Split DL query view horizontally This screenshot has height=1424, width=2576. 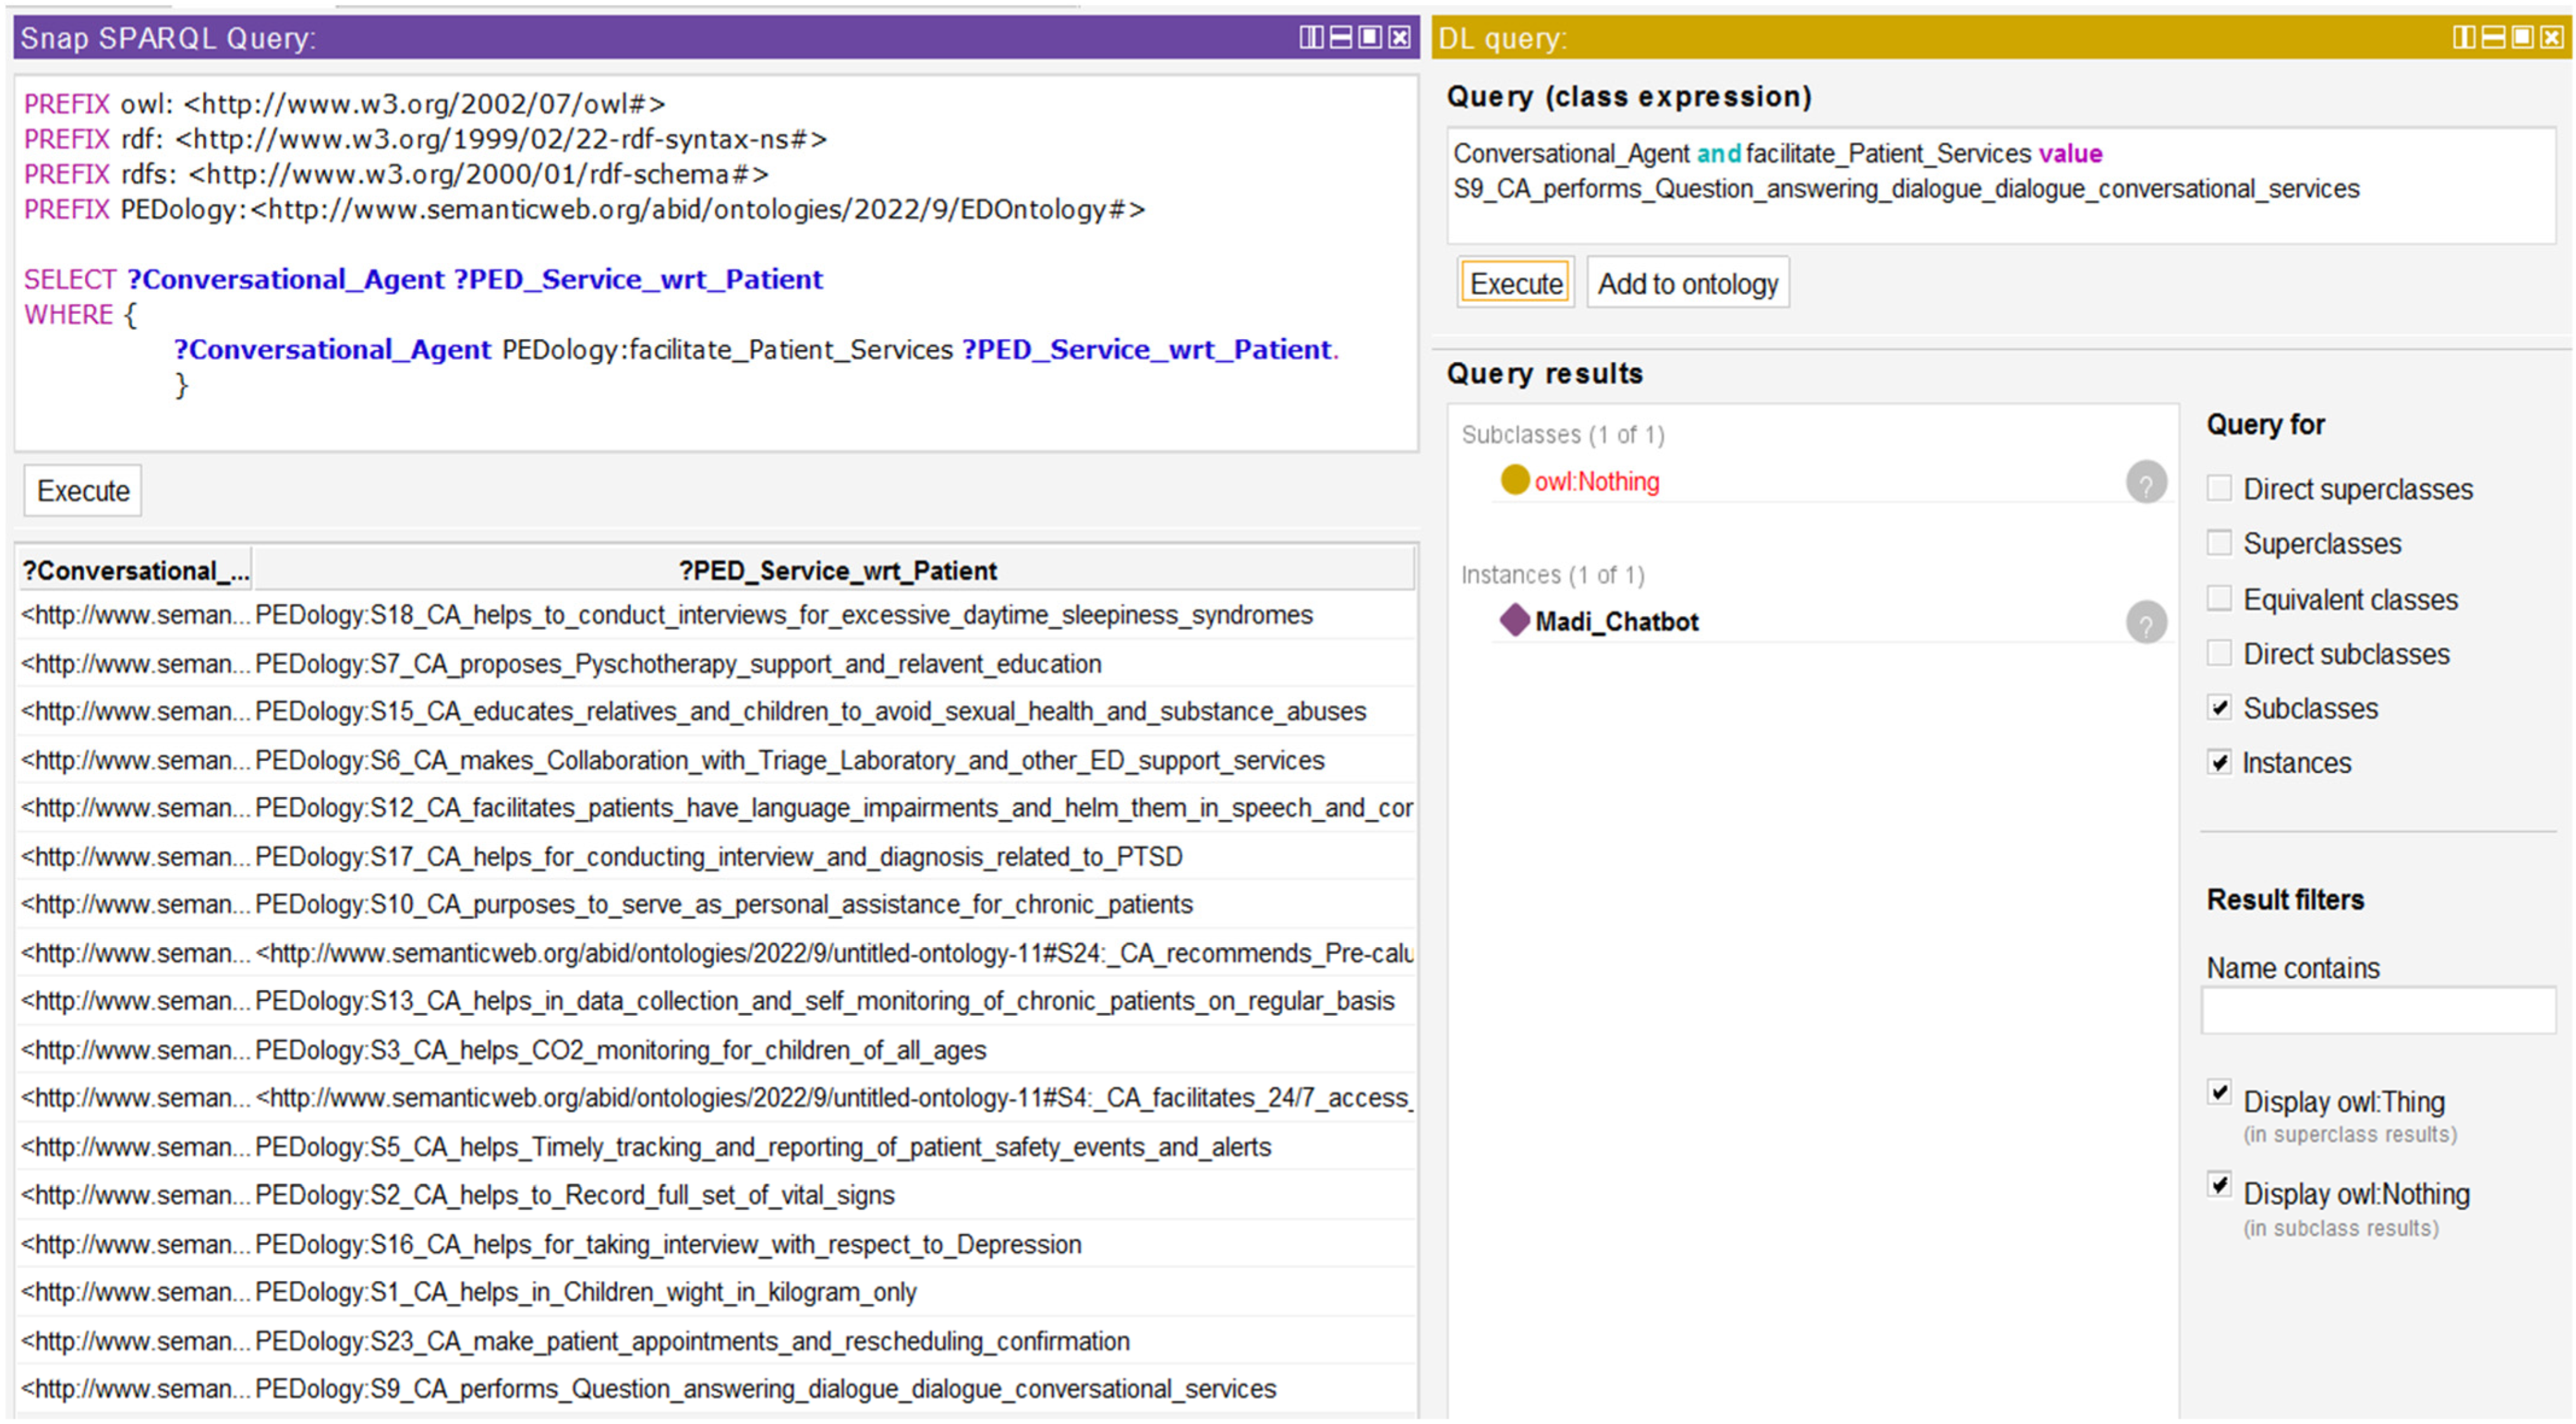pyautogui.click(x=2493, y=38)
